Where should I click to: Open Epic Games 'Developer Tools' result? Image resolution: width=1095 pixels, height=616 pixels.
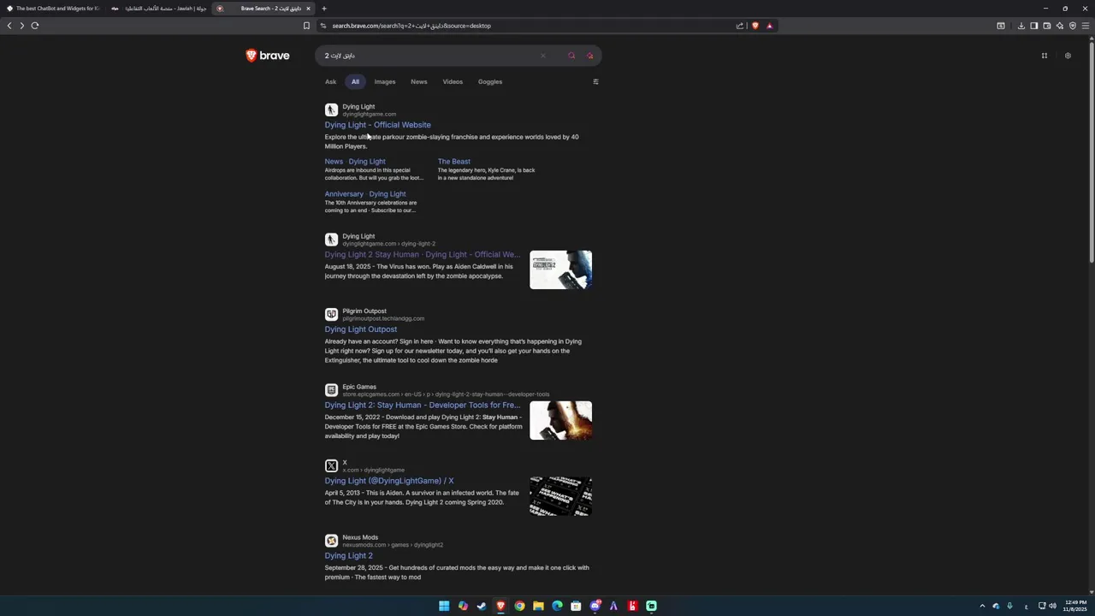click(x=423, y=406)
